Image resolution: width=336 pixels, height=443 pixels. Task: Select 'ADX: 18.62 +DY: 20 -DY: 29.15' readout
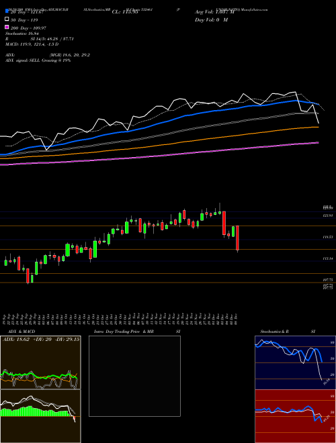(x=41, y=340)
